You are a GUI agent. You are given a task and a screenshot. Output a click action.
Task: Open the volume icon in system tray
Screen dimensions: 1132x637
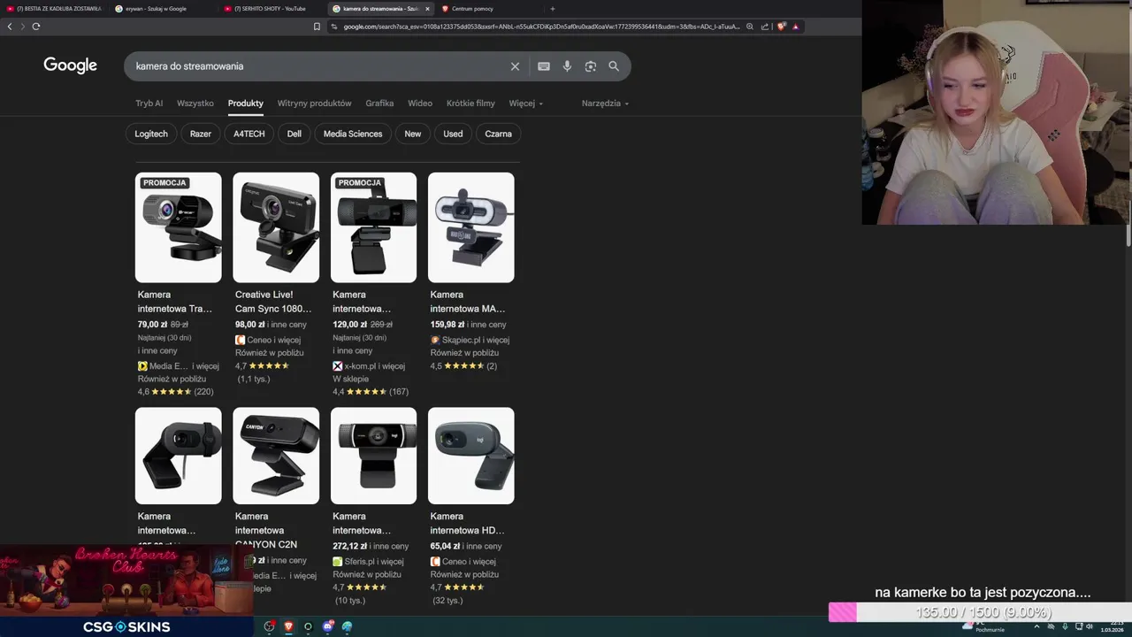1090,626
